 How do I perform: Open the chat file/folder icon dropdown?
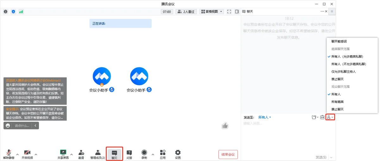click(x=315, y=117)
